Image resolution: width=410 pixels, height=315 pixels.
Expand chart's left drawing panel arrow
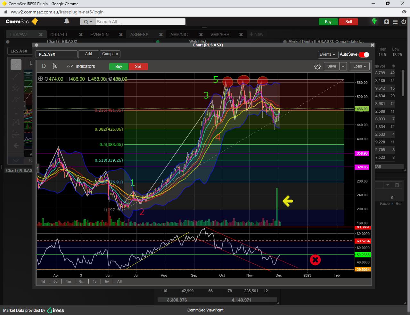[38, 168]
